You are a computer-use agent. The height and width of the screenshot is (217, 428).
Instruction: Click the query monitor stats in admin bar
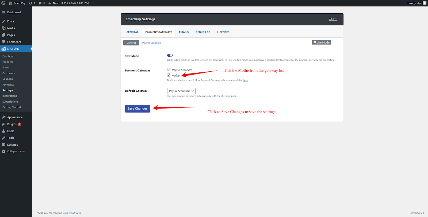[75, 3]
